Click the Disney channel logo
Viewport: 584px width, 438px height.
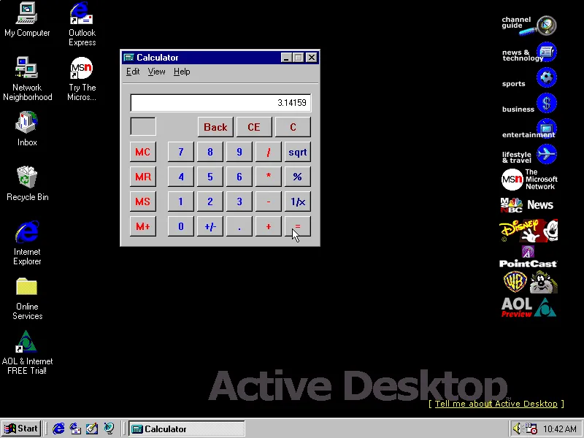[x=529, y=231]
